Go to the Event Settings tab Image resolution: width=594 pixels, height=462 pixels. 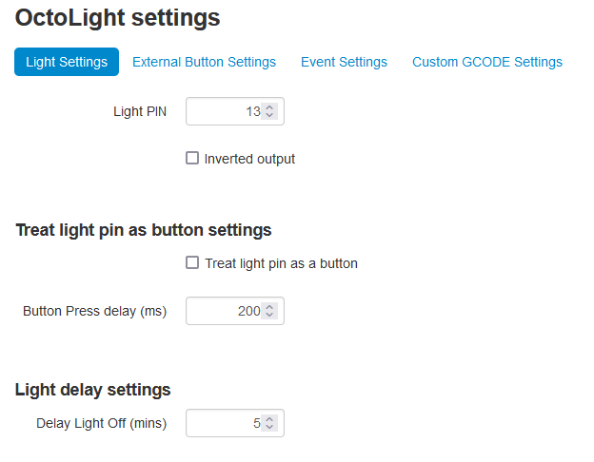pyautogui.click(x=344, y=62)
